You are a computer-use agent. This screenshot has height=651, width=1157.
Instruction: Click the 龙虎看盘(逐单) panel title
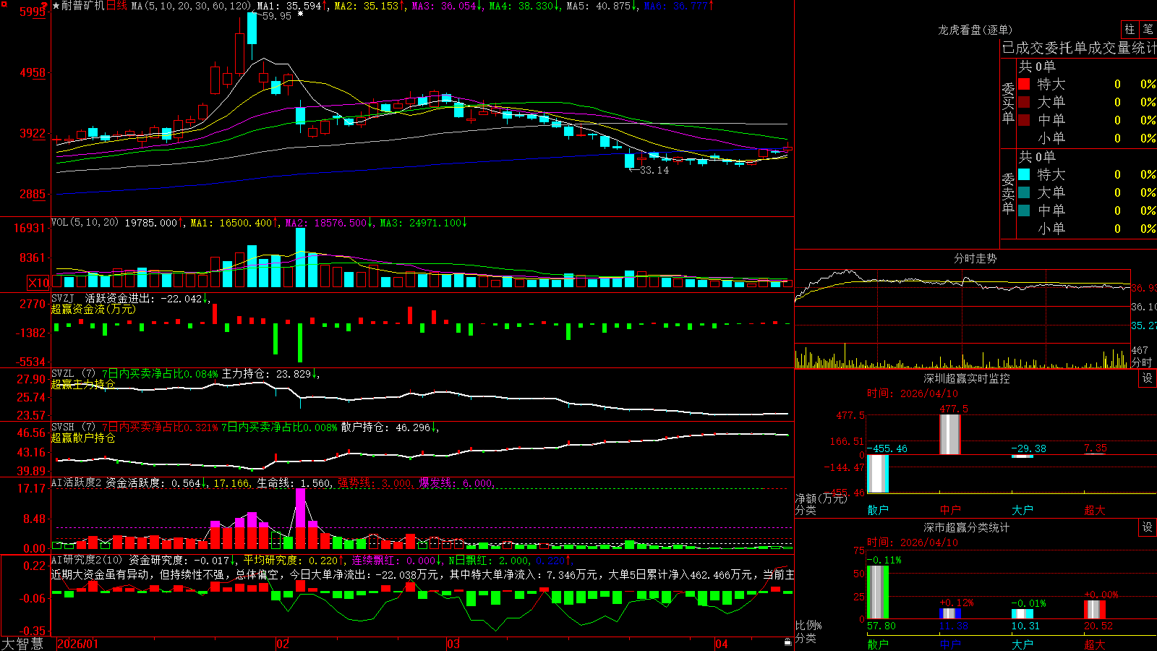[975, 30]
